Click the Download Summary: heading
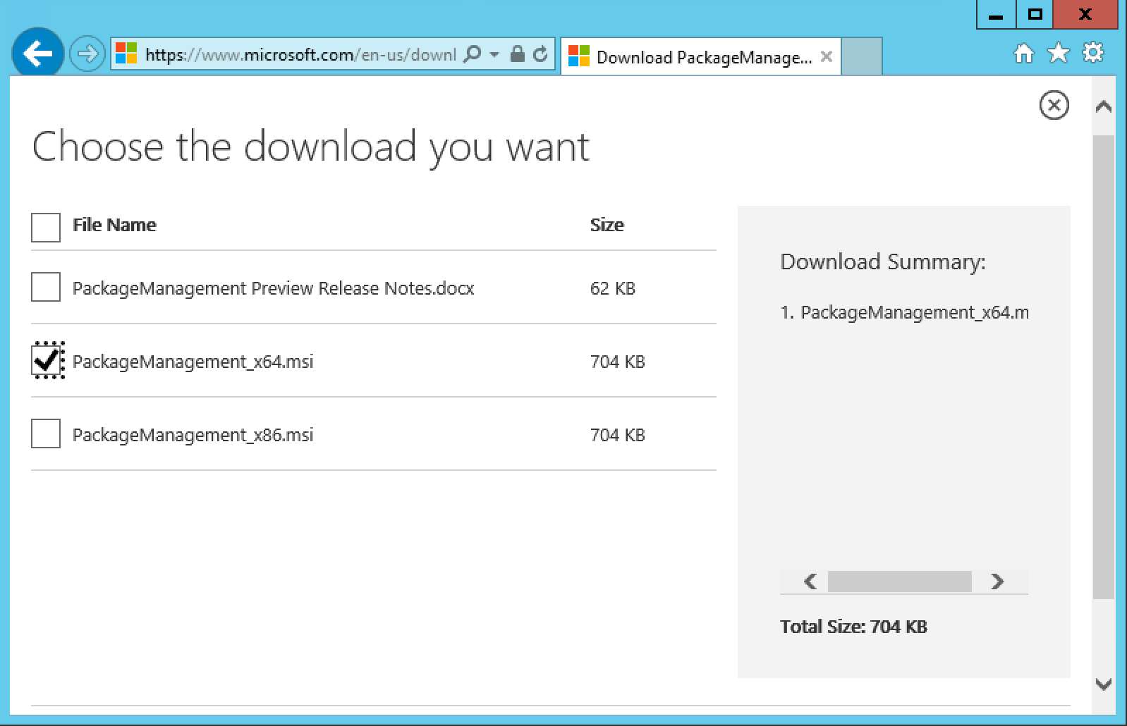Image resolution: width=1127 pixels, height=726 pixels. [x=882, y=262]
